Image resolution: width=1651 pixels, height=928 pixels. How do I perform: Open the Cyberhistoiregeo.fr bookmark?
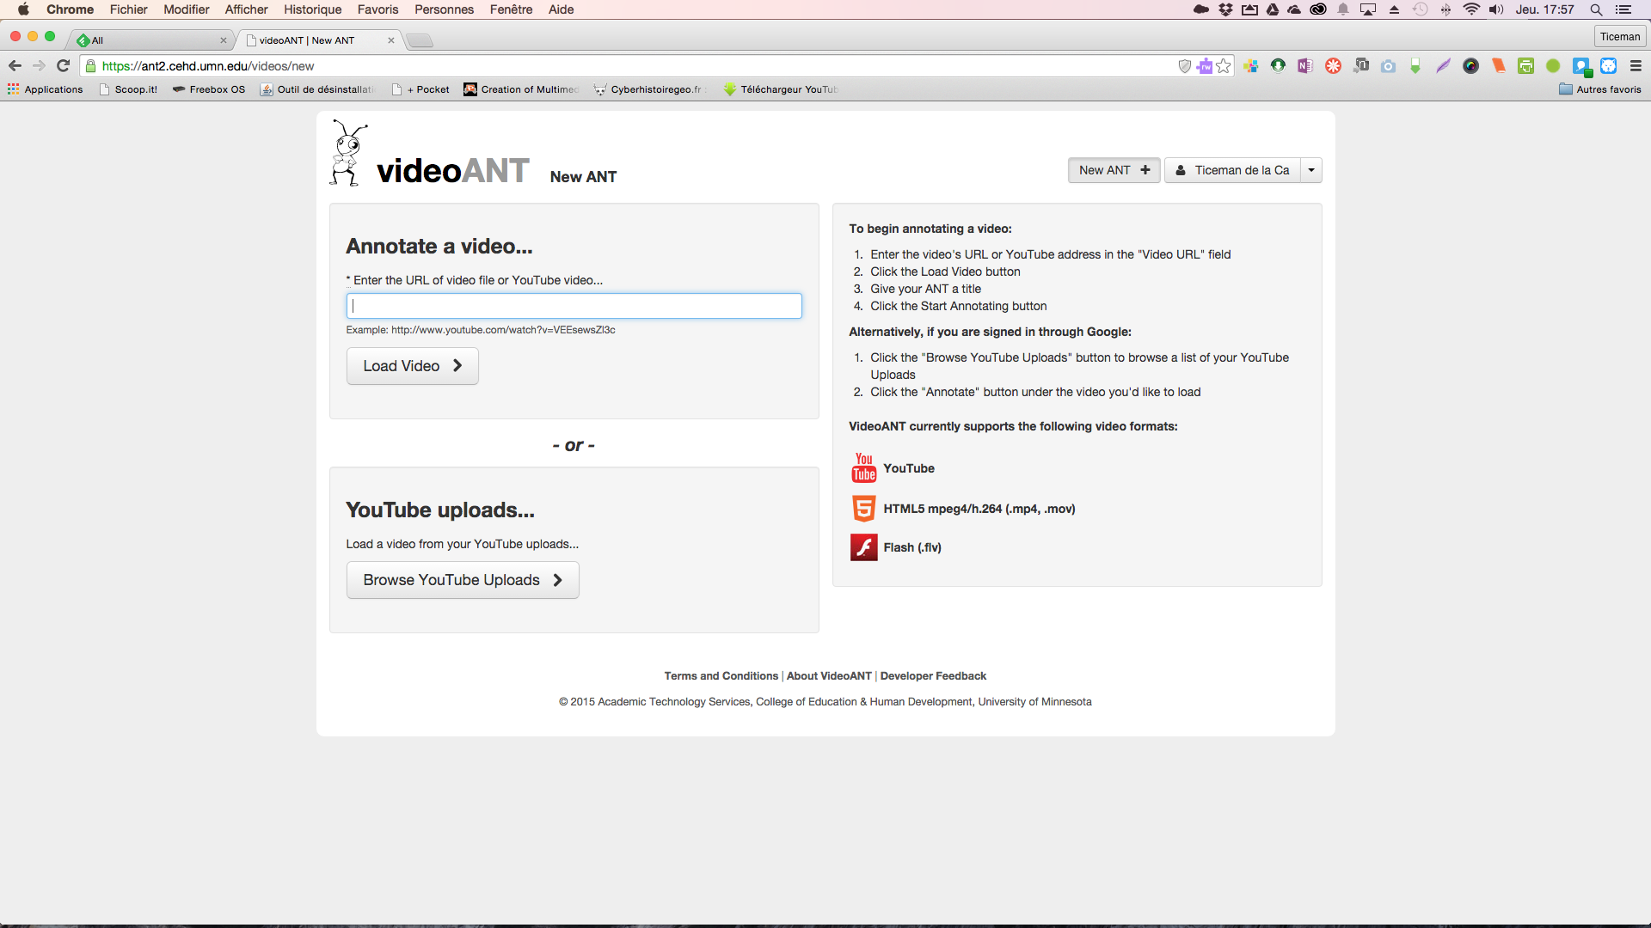(648, 89)
